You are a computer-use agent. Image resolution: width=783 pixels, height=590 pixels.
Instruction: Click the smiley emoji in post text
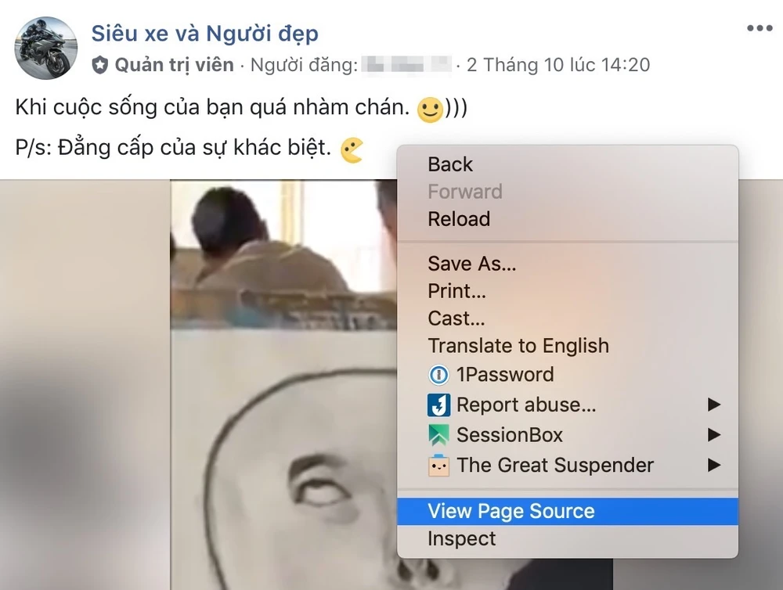pos(430,108)
